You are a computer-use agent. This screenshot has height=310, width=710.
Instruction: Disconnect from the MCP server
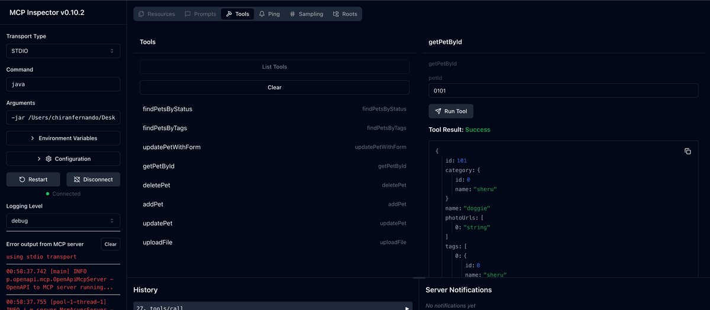click(93, 179)
